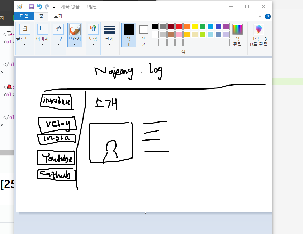Pick the gold color swatch
This screenshot has height=234, width=303.
[x=187, y=35]
